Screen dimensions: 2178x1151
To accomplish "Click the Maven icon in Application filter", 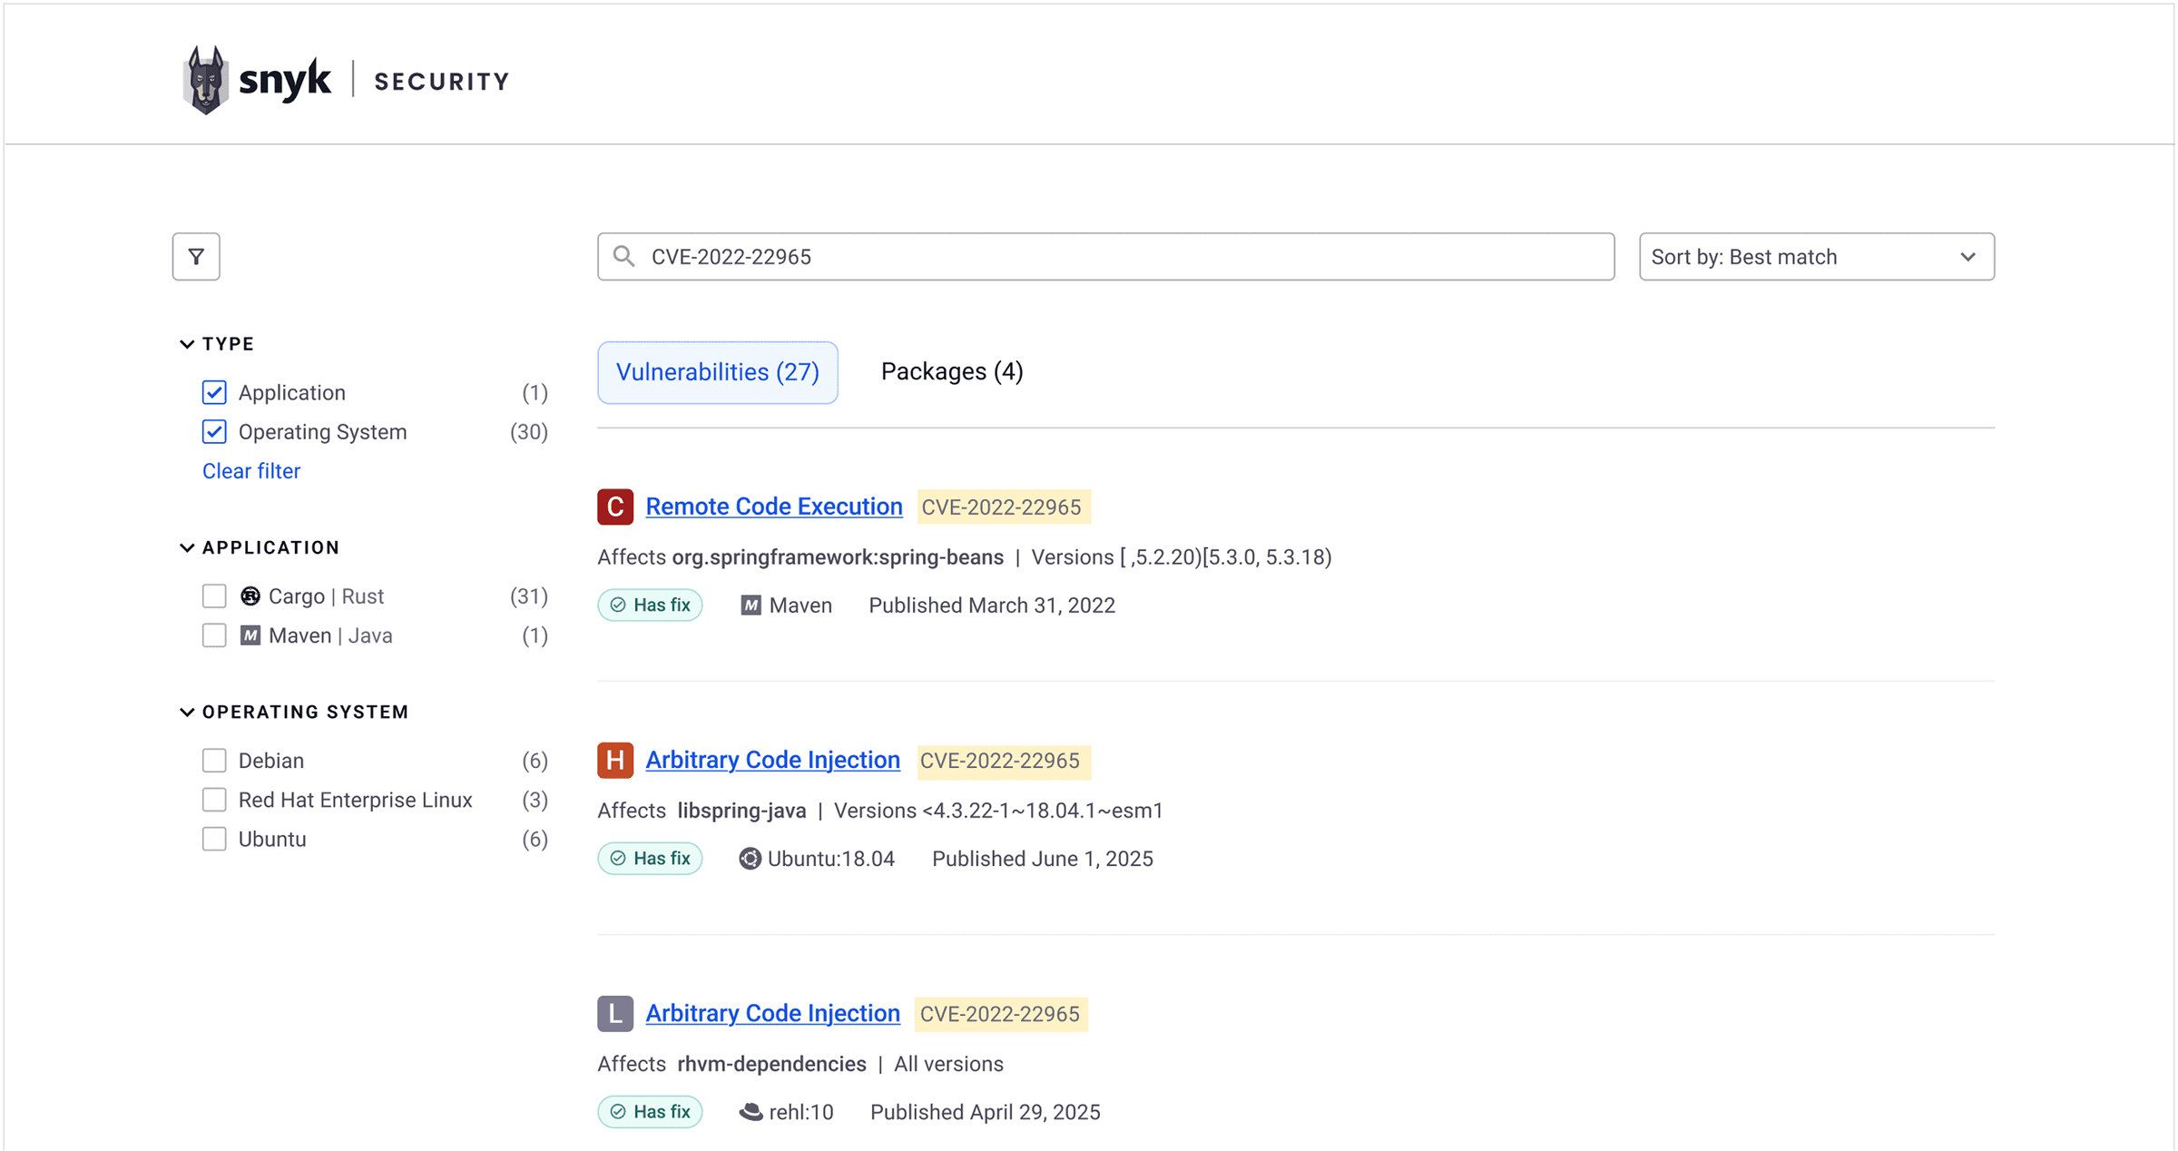I will (x=250, y=635).
